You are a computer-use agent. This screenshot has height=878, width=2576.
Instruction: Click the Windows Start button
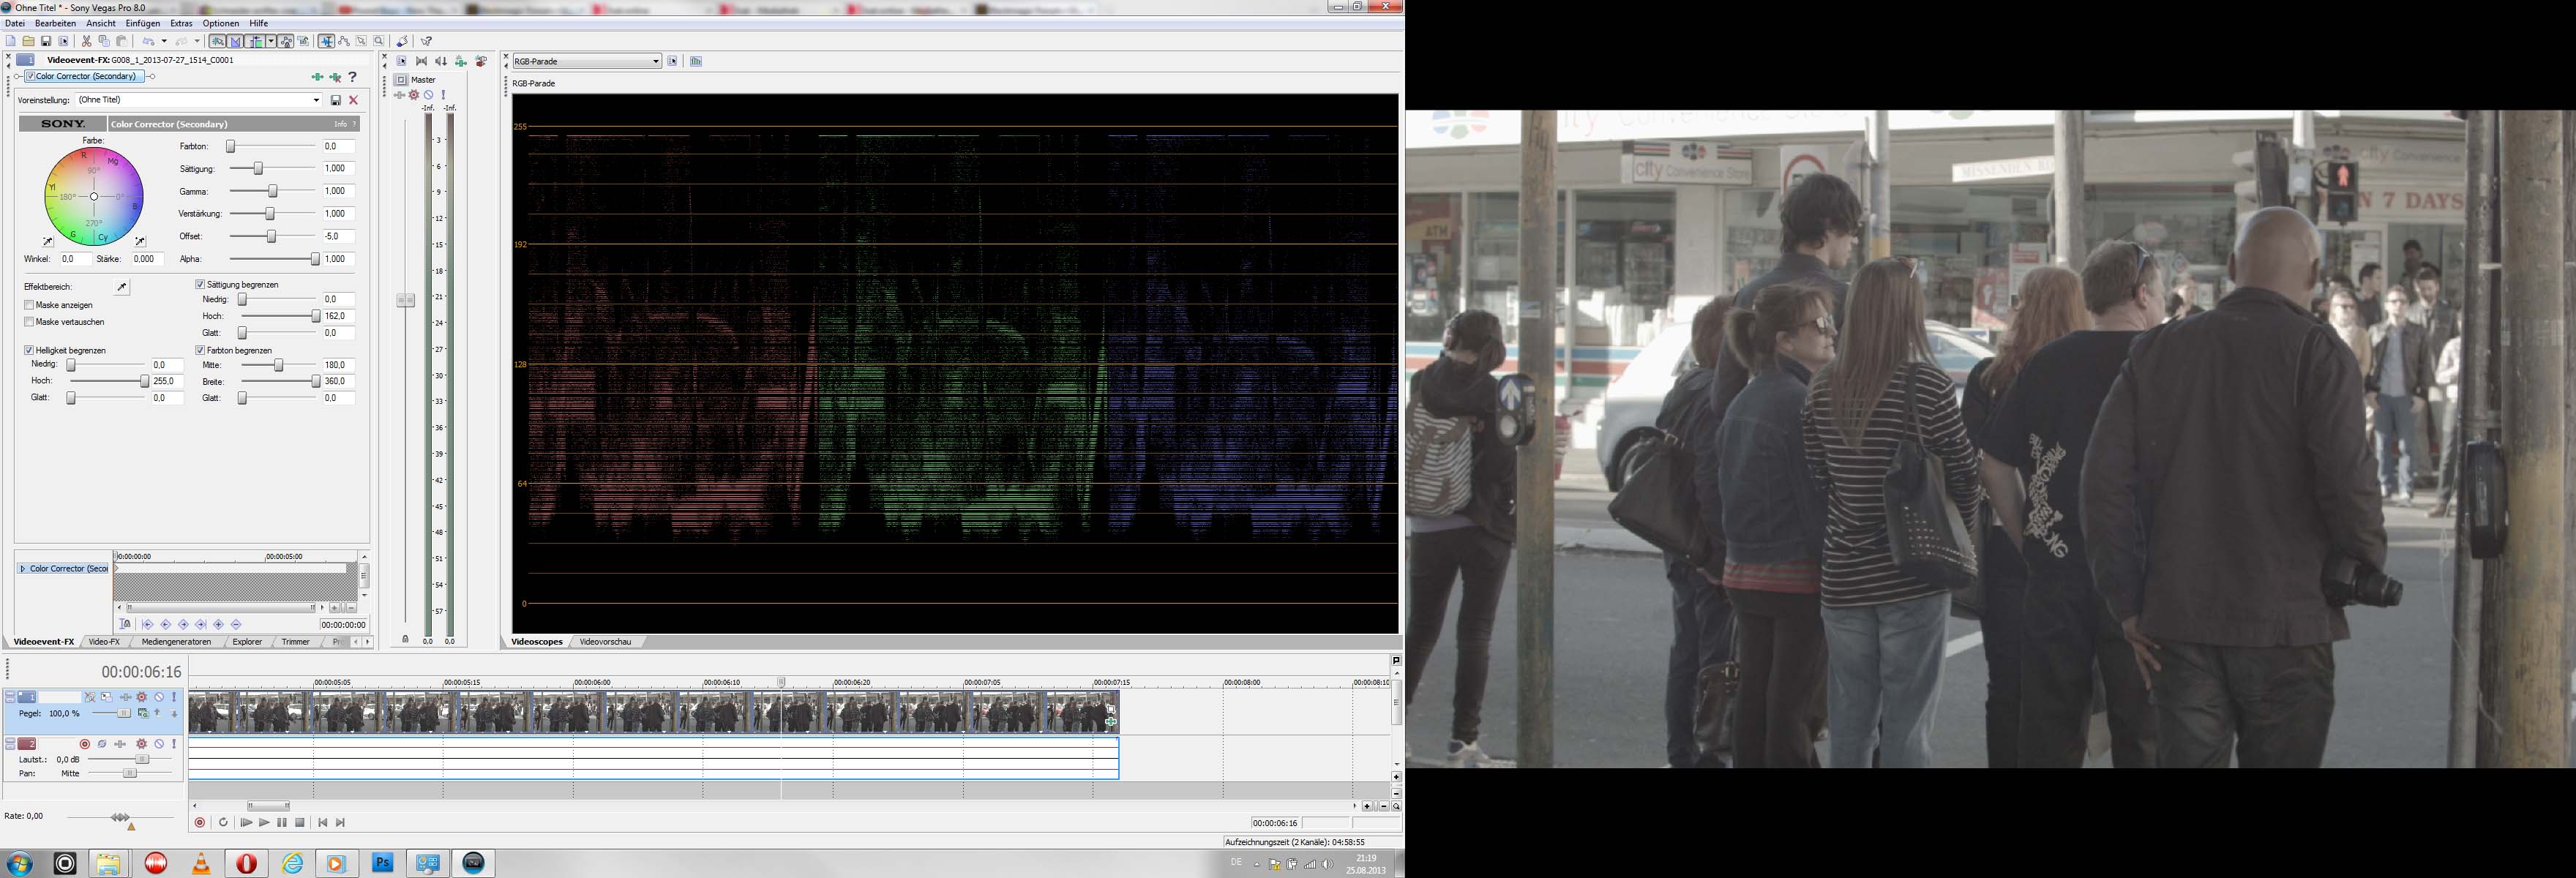click(x=19, y=863)
